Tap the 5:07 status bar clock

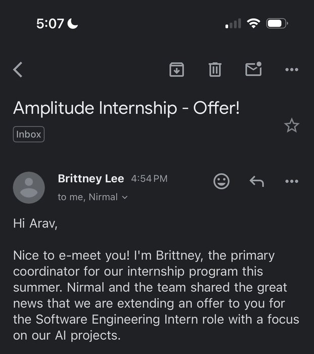click(x=50, y=24)
